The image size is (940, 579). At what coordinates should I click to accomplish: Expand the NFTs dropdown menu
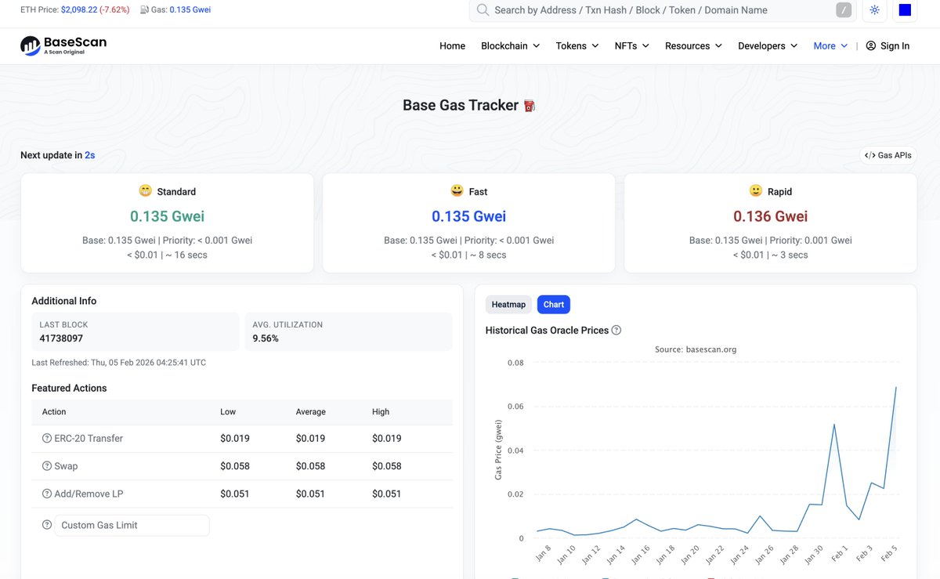(x=632, y=46)
